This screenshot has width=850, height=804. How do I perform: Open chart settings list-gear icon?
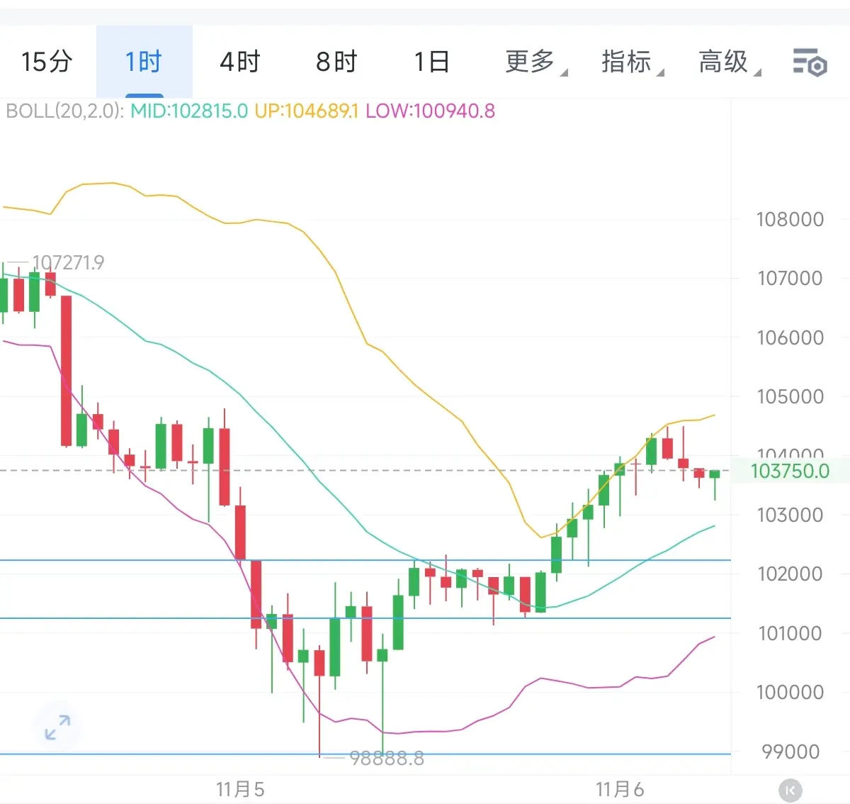pos(810,62)
